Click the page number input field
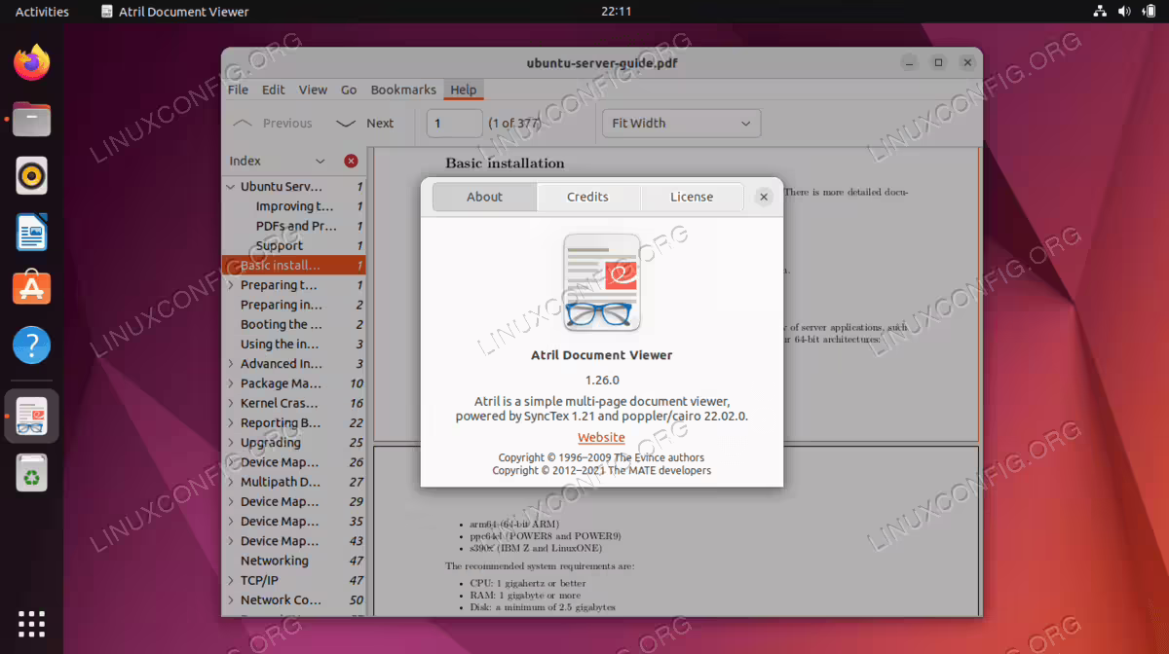 [454, 124]
